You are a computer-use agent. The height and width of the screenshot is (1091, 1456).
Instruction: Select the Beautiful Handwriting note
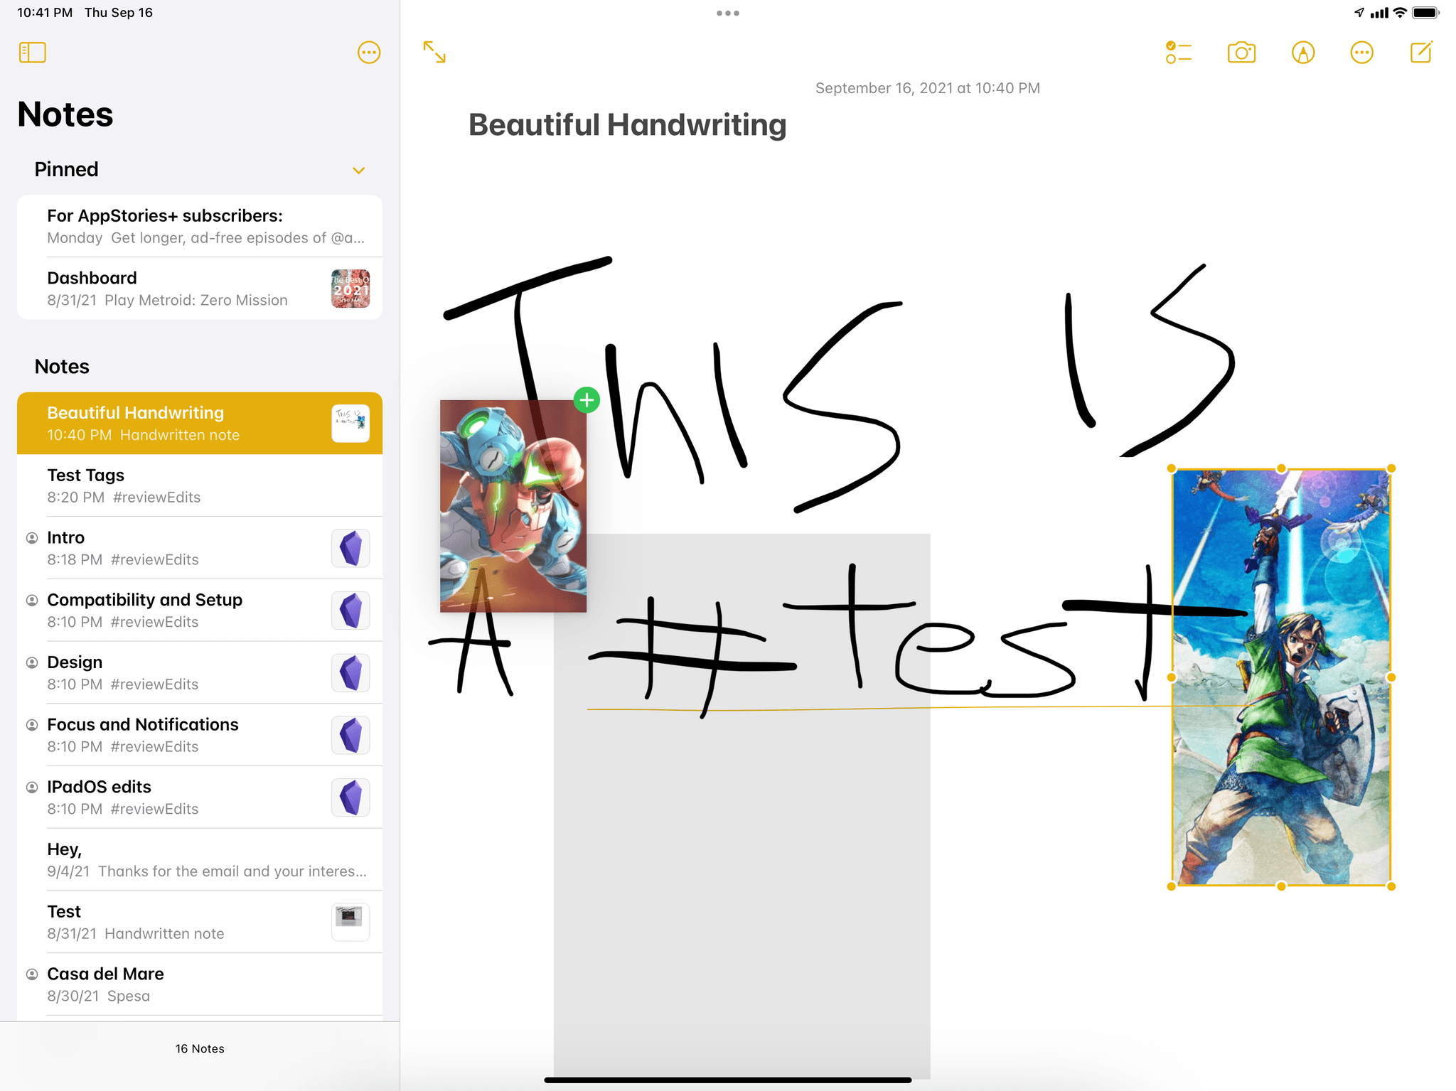[x=200, y=423]
